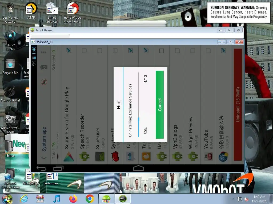The height and width of the screenshot is (204, 273).
Task: Open the Recycle Bin on desktop
Action: coord(10,67)
